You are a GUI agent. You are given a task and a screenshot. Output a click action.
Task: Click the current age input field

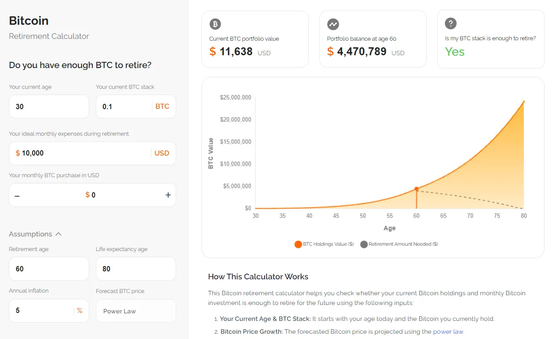[49, 107]
